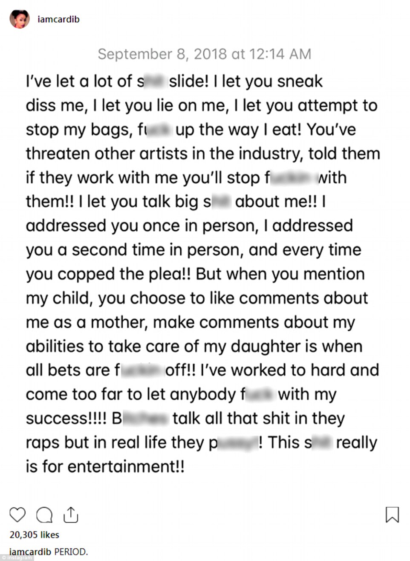Click the "PERIOD." caption text

coord(71,552)
